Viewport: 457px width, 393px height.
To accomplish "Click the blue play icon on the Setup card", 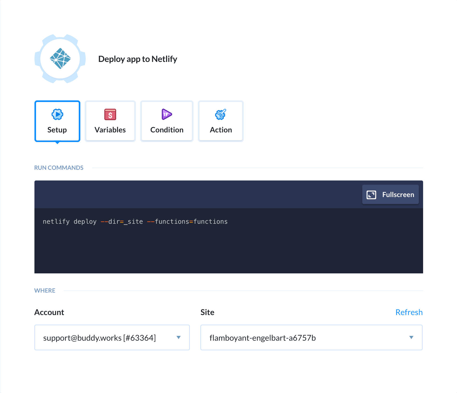I will pyautogui.click(x=57, y=114).
